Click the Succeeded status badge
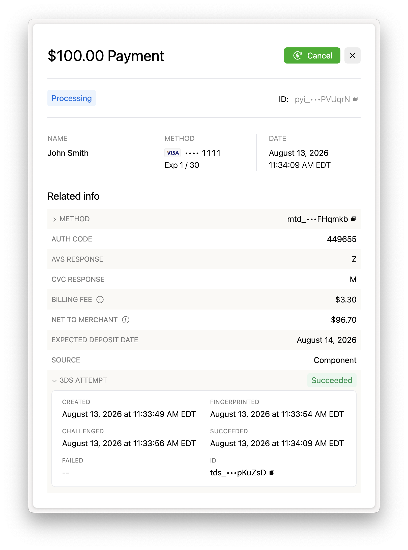Viewport: 408px width, 550px height. coord(332,380)
